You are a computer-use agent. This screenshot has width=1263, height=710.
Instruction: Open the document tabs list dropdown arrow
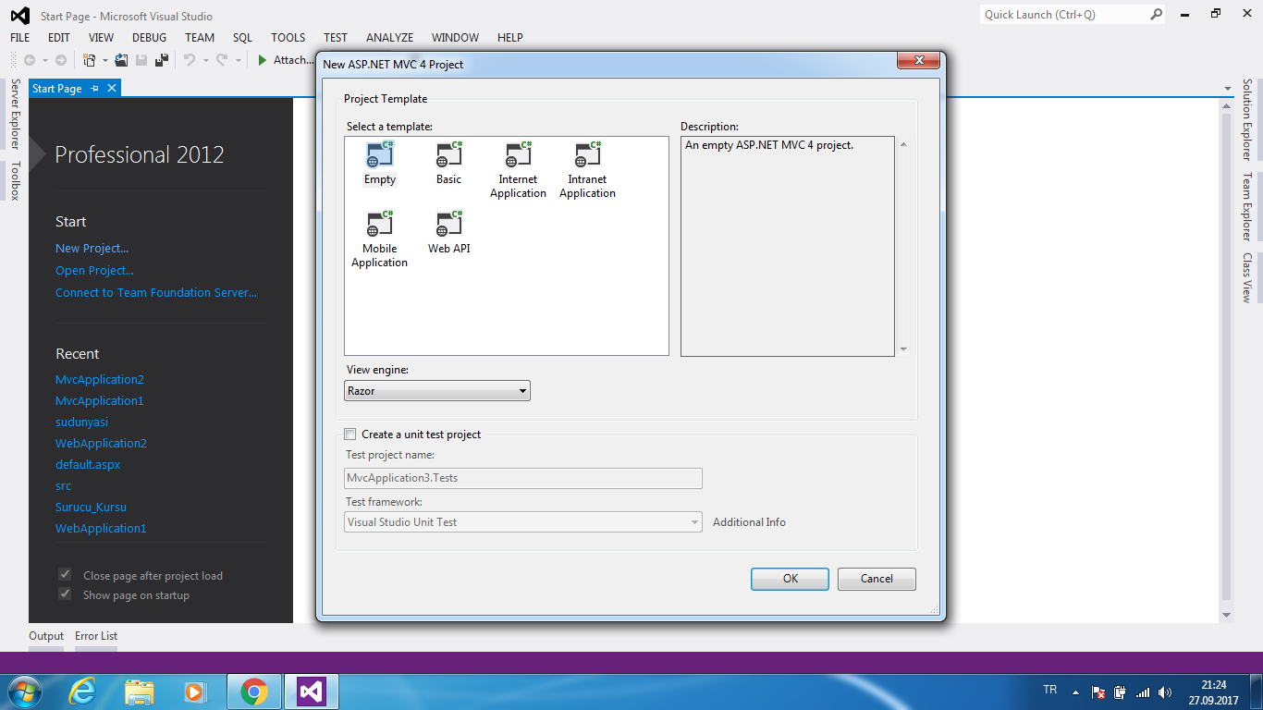tap(1227, 89)
